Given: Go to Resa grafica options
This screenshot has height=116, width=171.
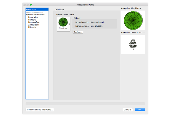Looking at the screenshot, I should (34, 22).
